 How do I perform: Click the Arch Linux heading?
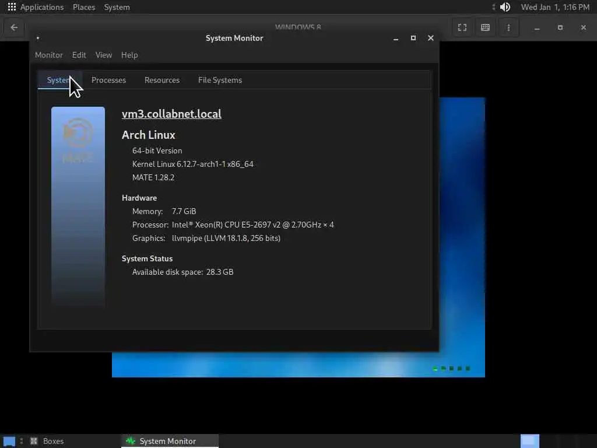click(149, 135)
